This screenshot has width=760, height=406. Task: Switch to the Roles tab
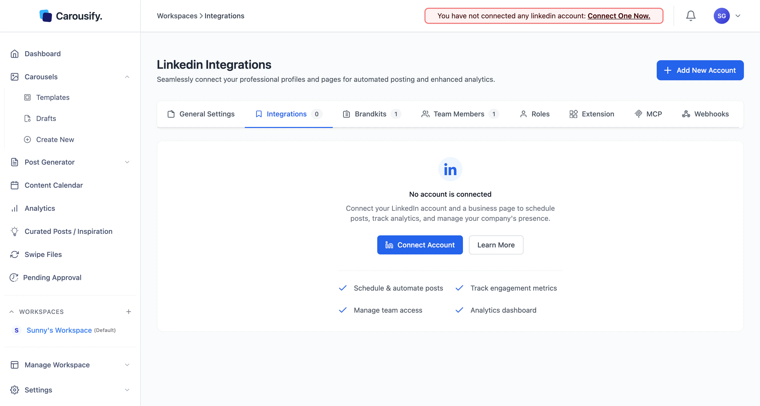point(535,114)
